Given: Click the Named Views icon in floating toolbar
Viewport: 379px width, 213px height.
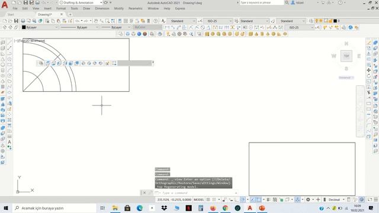Looking at the screenshot, I should coord(41,63).
